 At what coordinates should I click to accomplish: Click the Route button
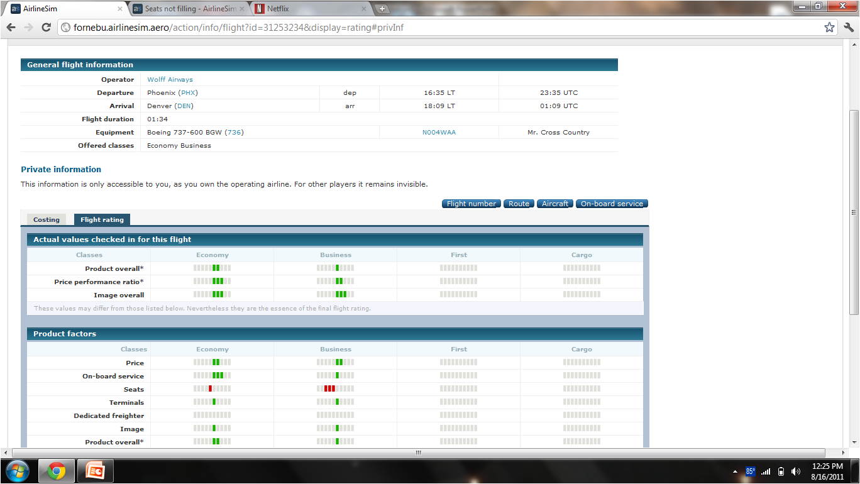pyautogui.click(x=519, y=204)
